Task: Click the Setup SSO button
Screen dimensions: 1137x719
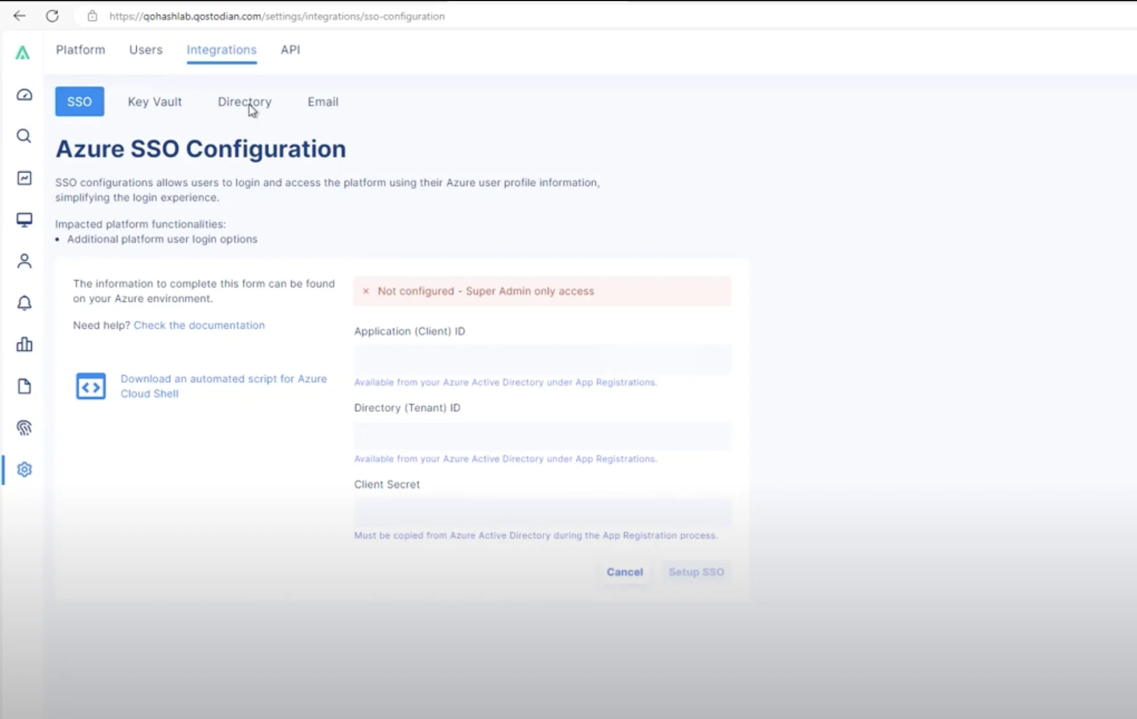Action: (x=696, y=572)
